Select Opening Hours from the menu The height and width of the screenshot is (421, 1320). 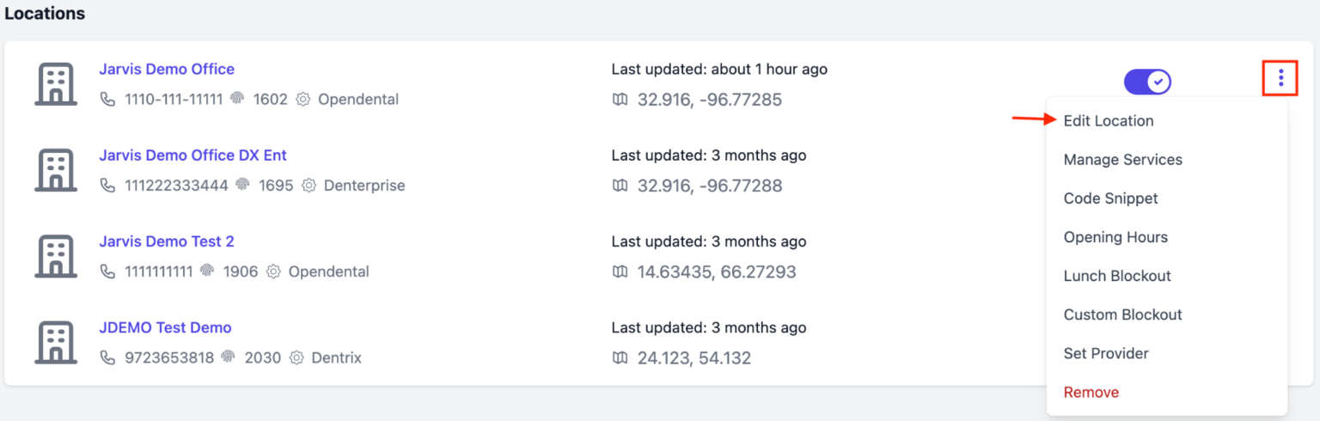(1115, 237)
